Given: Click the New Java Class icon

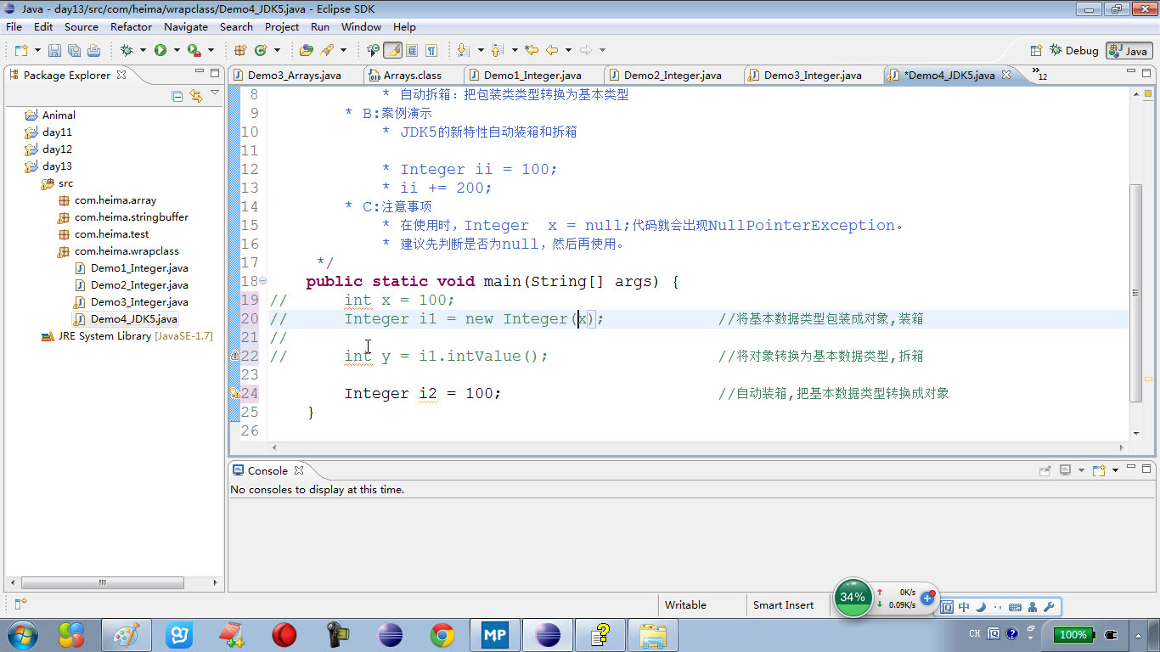Looking at the screenshot, I should [262, 51].
